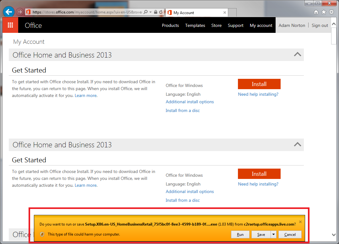Click the security lock icon in address bar
Screen dimensions: 339x244
coord(155,12)
